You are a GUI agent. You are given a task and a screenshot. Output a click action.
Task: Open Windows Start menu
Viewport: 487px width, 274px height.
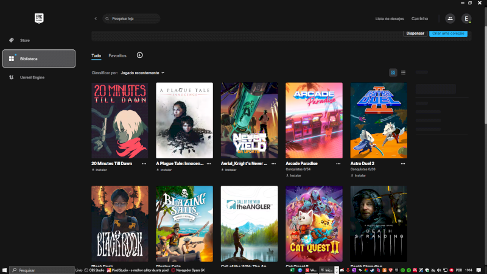coord(5,270)
